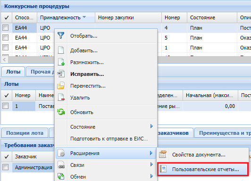Sort by the Заказчик column header

click(x=33, y=156)
